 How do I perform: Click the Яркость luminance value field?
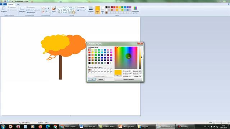click(130, 76)
